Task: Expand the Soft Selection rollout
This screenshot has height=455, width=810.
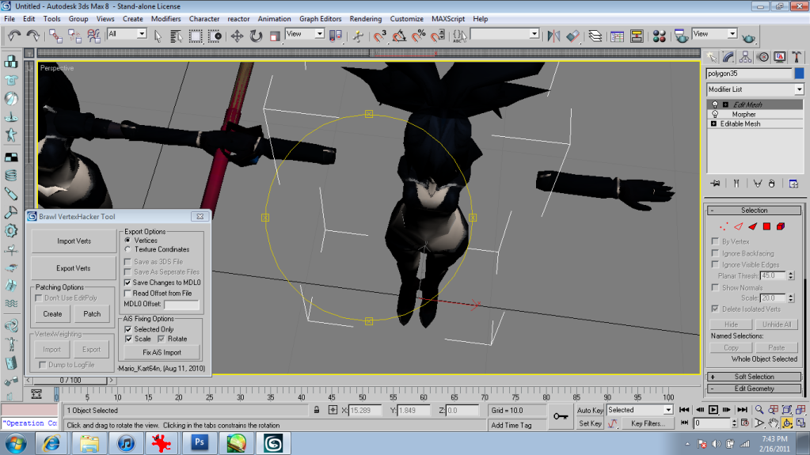Action: click(x=755, y=377)
